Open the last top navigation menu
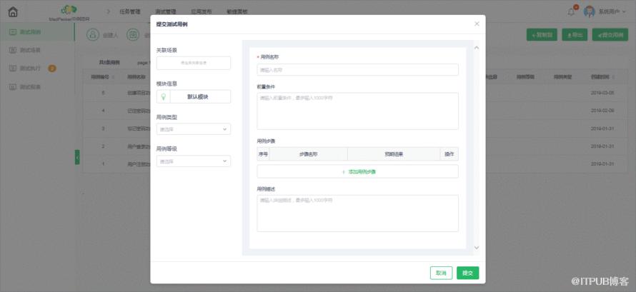 pyautogui.click(x=237, y=11)
